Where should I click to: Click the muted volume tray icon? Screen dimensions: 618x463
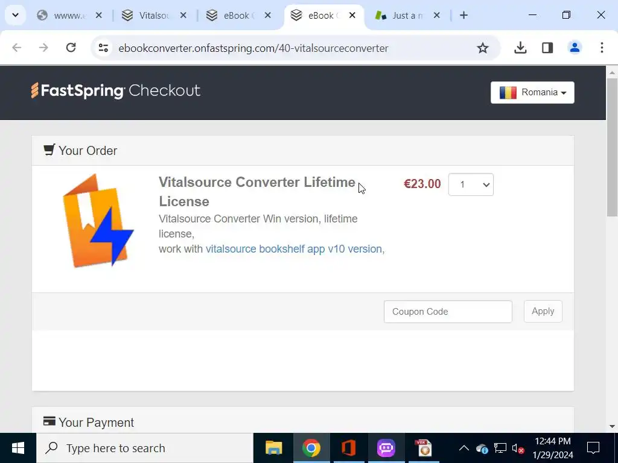[x=518, y=449]
